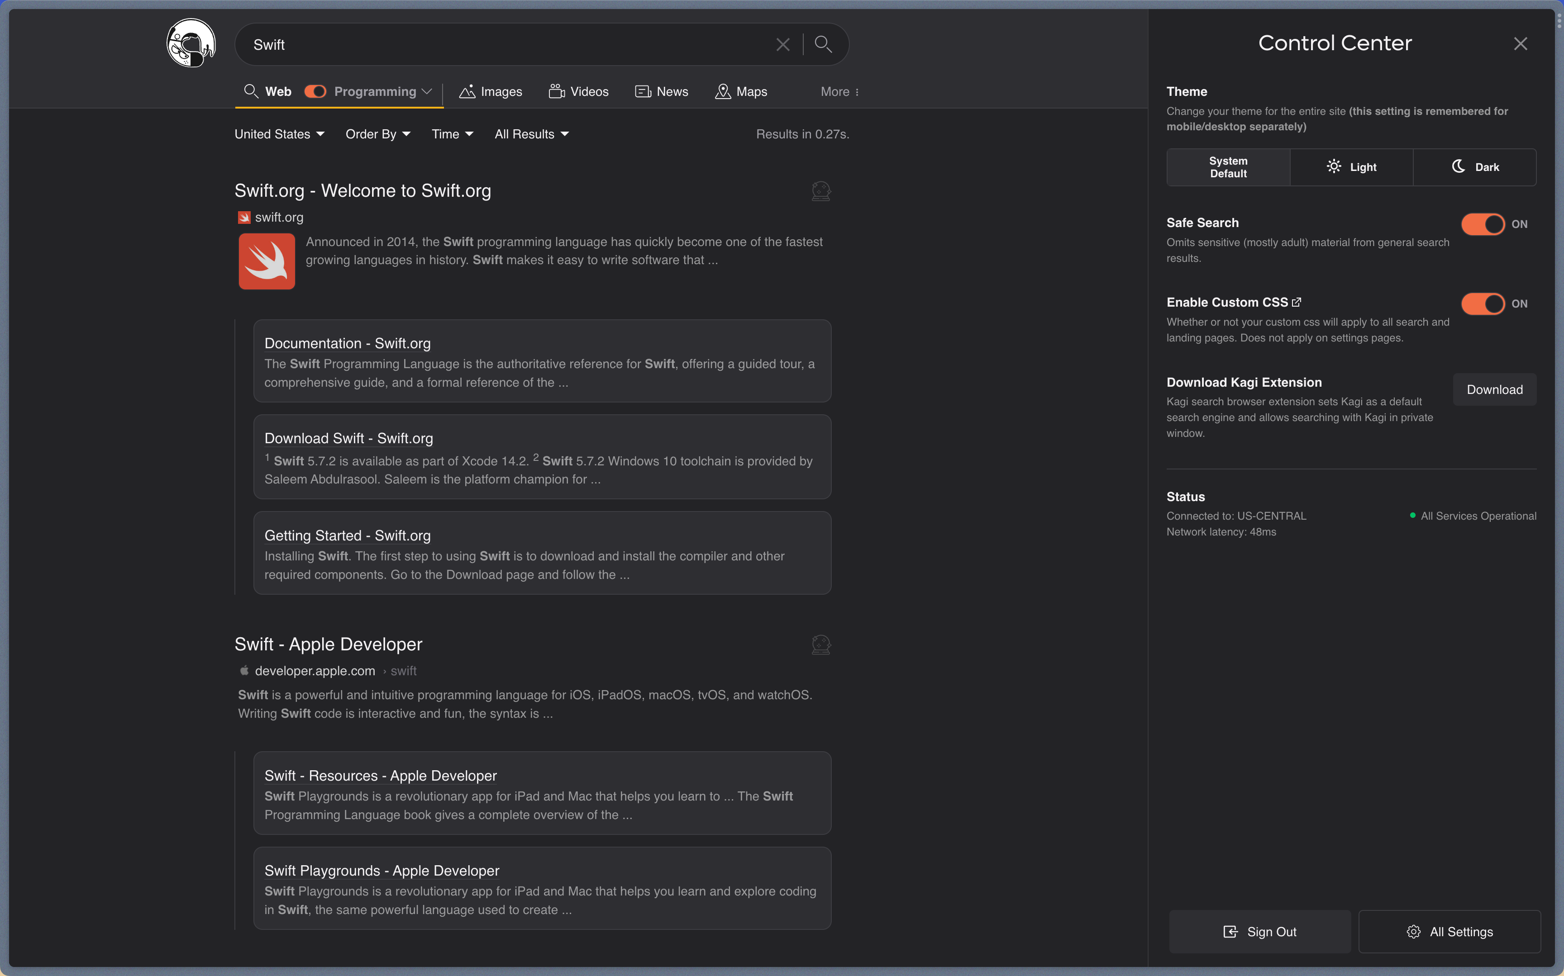Click the Swift logo thumbnail

coord(267,261)
